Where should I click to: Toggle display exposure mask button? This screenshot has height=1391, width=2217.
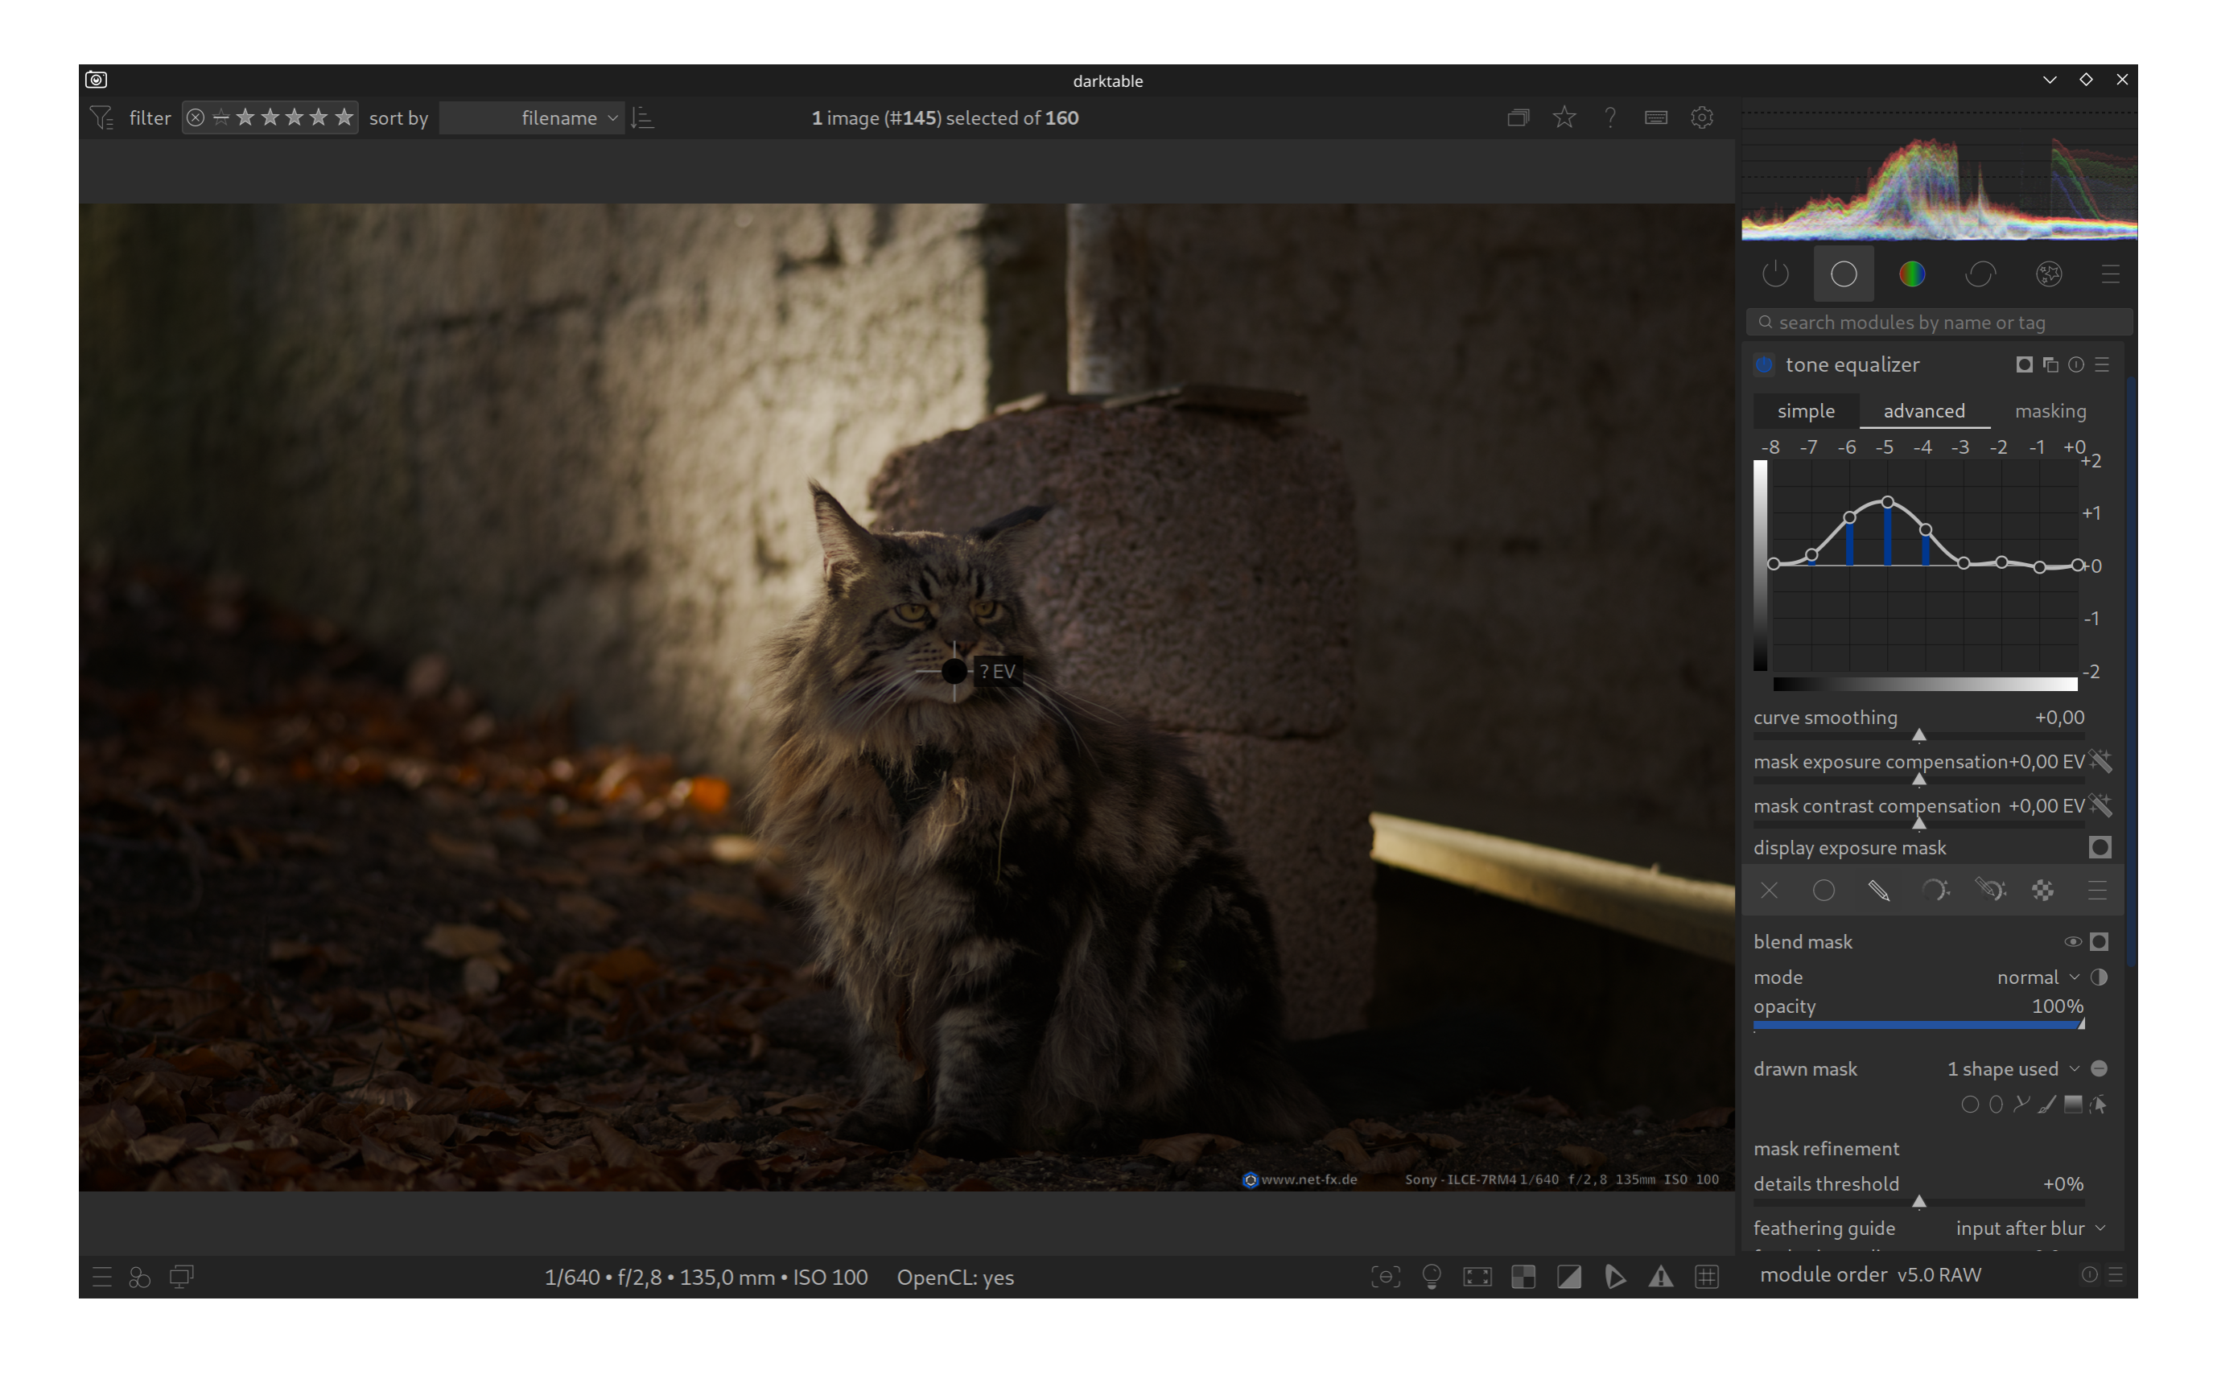(2100, 847)
